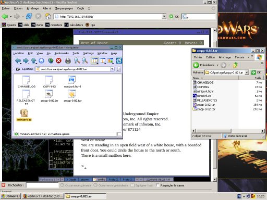Open Explorer Adresse dropdown arrow

pyautogui.click(x=247, y=72)
